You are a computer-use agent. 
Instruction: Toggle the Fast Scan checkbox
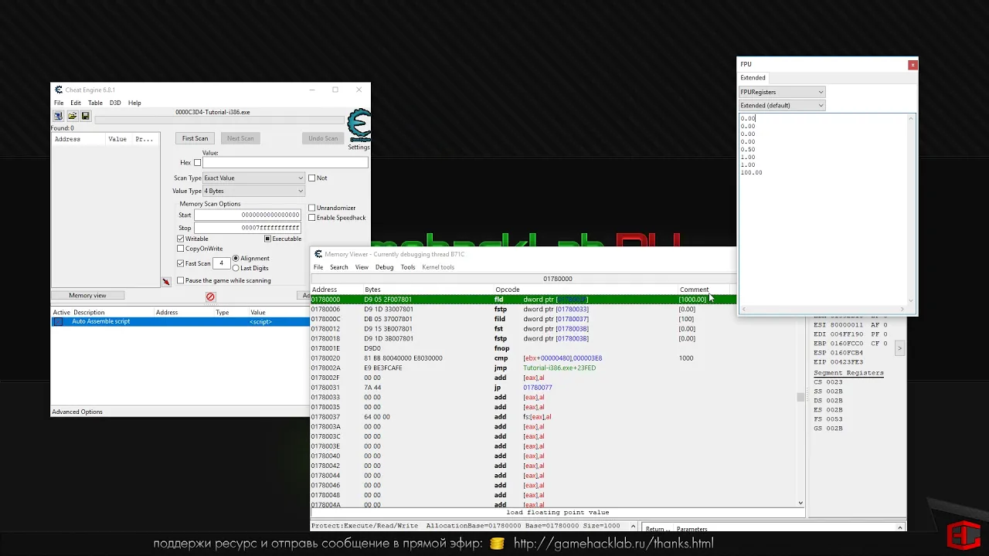[x=181, y=263]
